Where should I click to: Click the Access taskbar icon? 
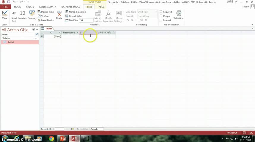(x=74, y=139)
